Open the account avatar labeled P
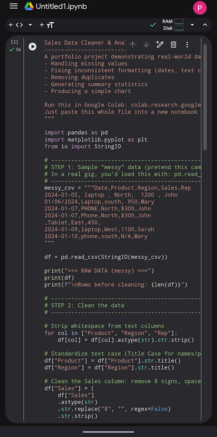Screen dimensions: 217x437 coord(200,8)
